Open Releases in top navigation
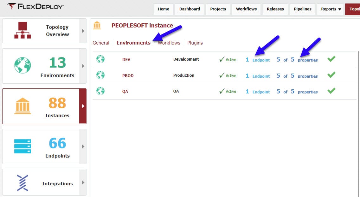This screenshot has height=197, width=360. click(275, 9)
